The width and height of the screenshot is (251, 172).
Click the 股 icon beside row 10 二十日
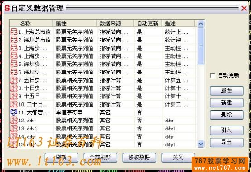14,104
